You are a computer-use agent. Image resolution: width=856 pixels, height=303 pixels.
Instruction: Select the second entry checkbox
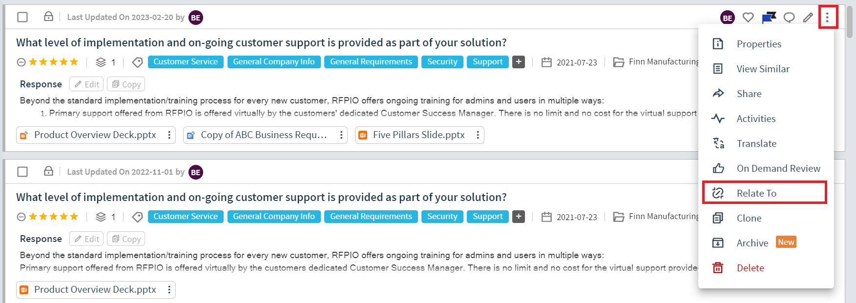[x=22, y=172]
